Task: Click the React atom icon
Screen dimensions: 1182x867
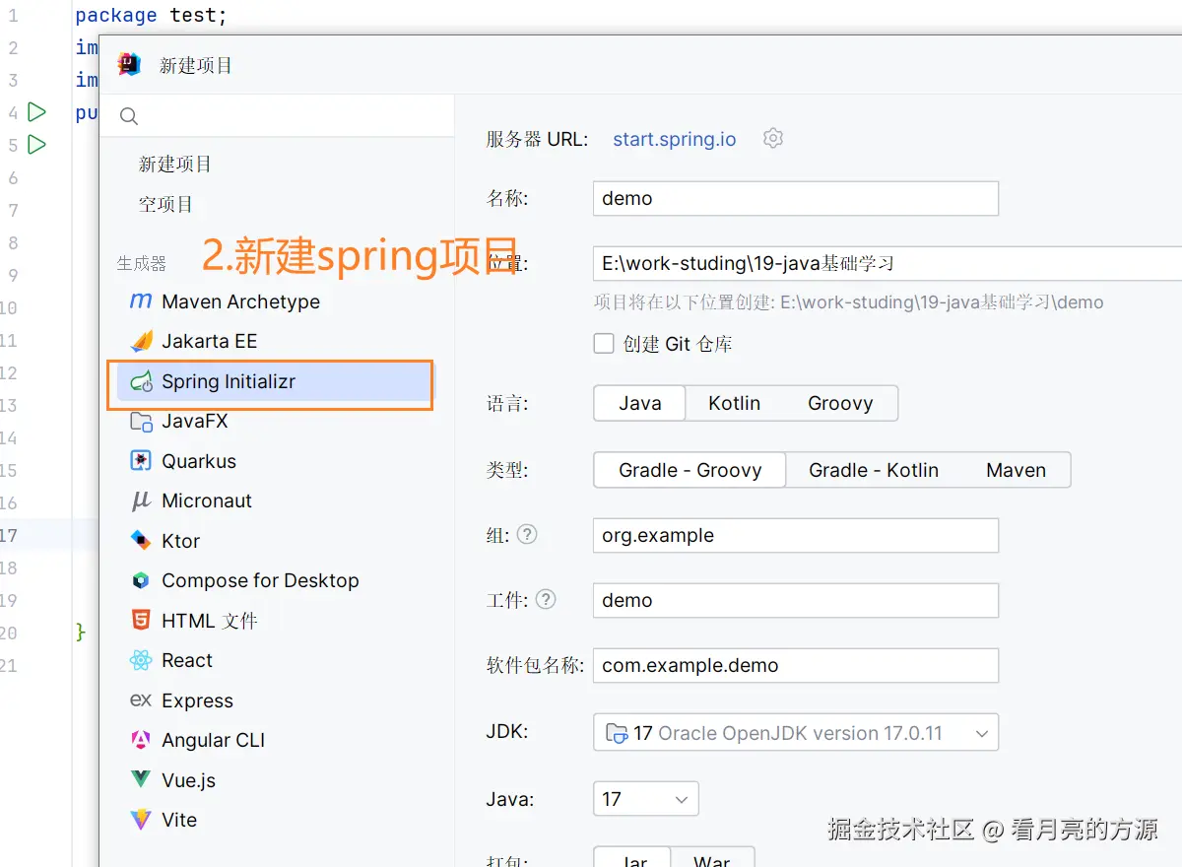Action: coord(142,660)
